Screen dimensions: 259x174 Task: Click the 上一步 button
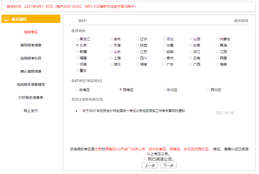(150, 165)
